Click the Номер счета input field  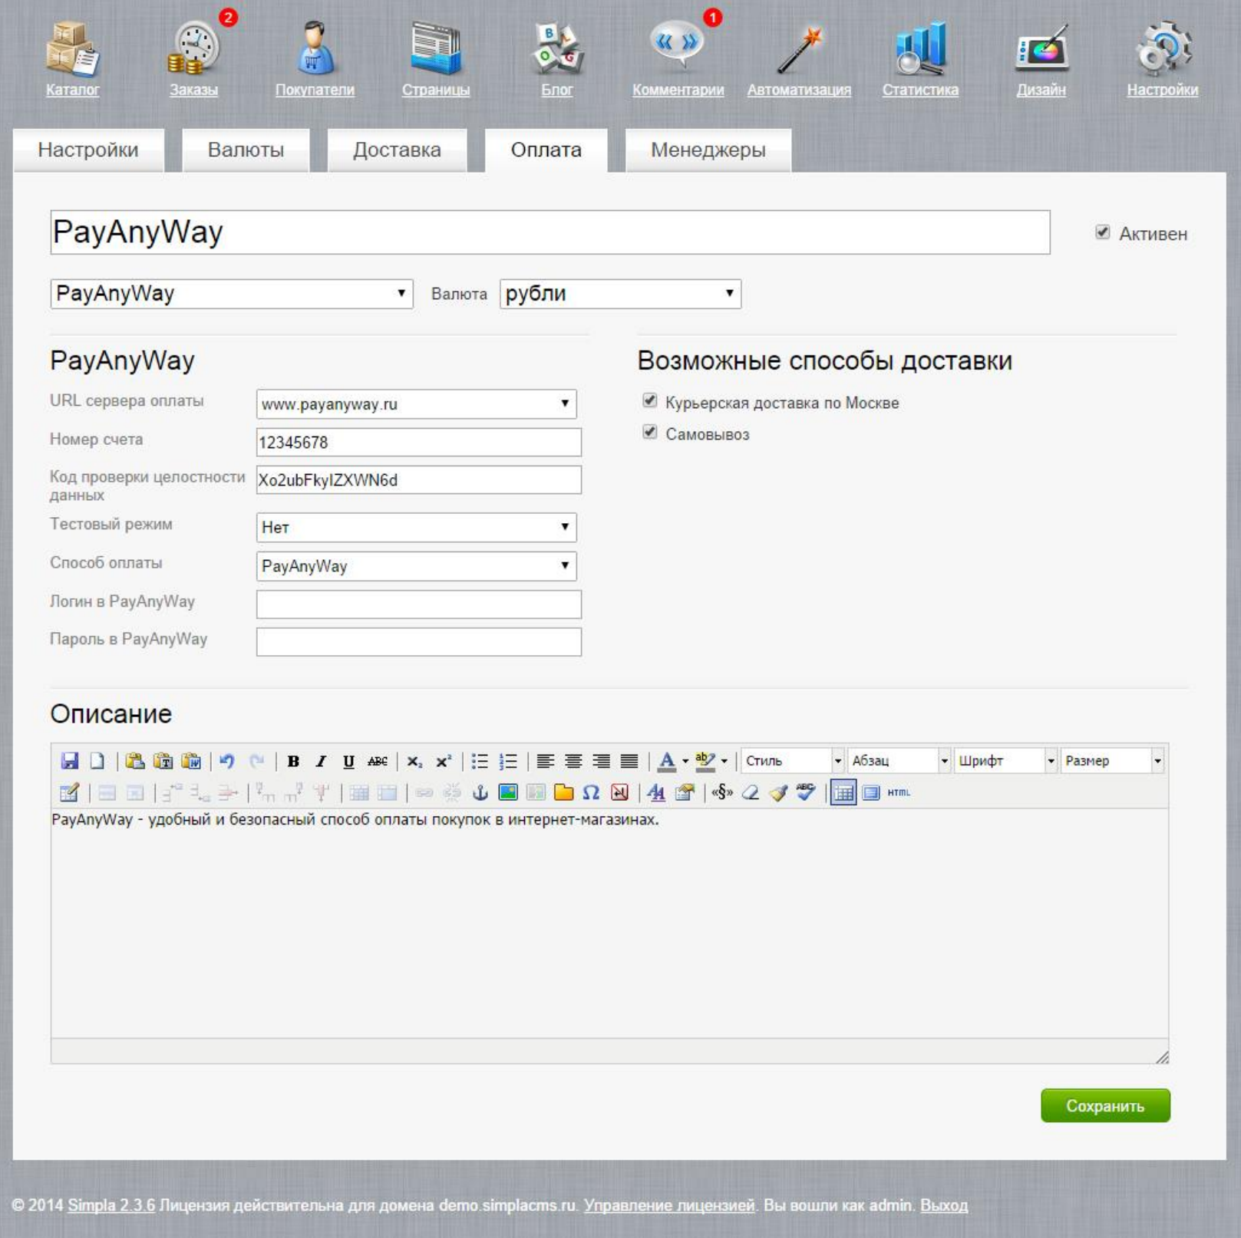coord(419,443)
